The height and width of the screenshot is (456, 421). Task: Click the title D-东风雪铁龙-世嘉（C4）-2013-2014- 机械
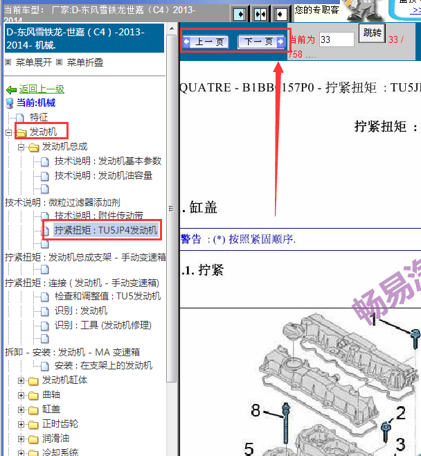point(84,38)
